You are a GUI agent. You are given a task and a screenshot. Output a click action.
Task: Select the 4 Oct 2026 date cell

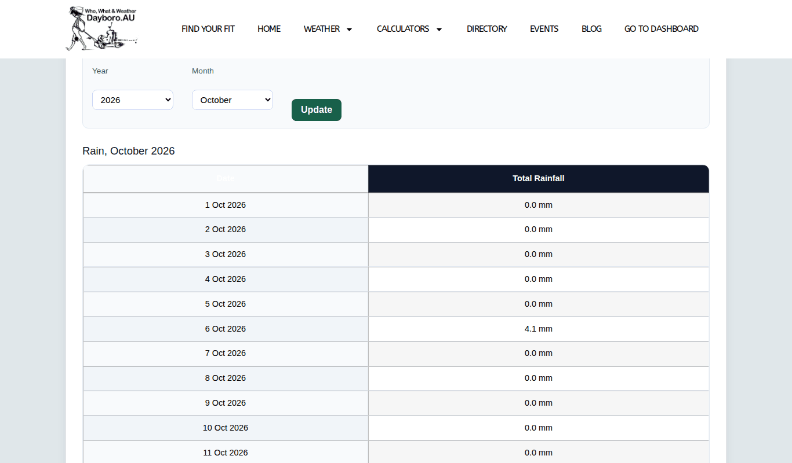[226, 280]
